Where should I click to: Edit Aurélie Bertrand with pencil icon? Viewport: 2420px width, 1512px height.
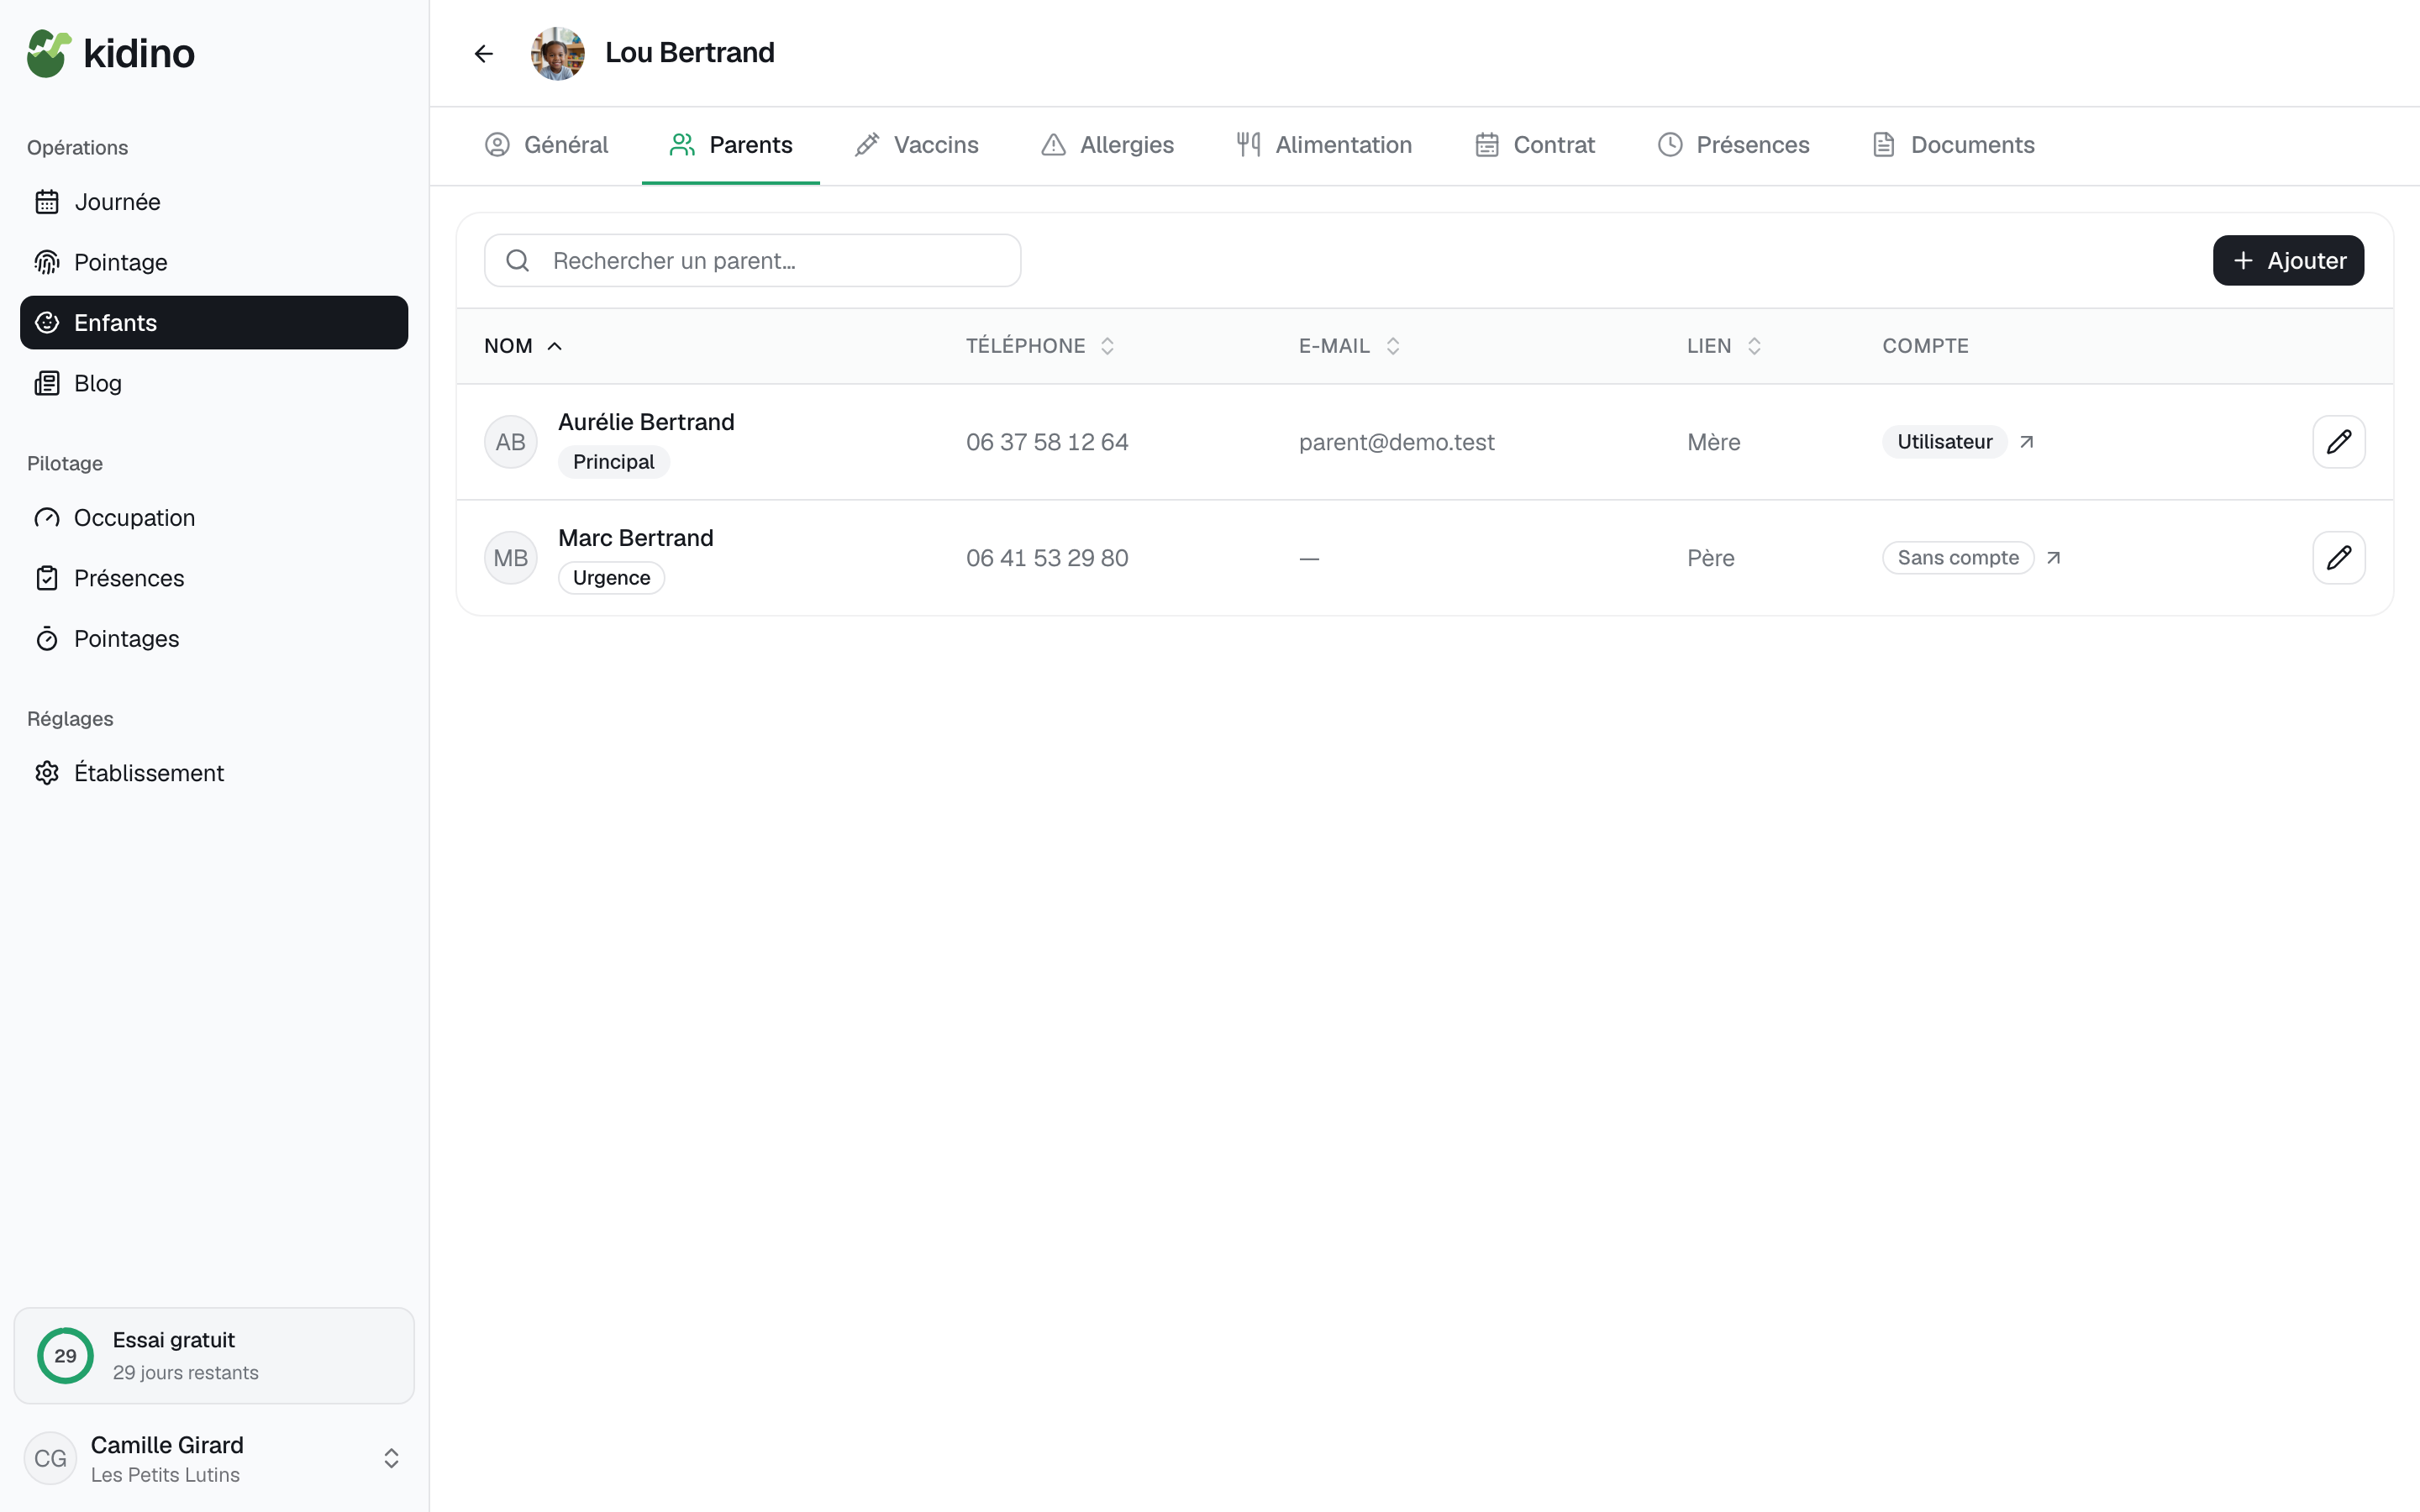(2338, 442)
